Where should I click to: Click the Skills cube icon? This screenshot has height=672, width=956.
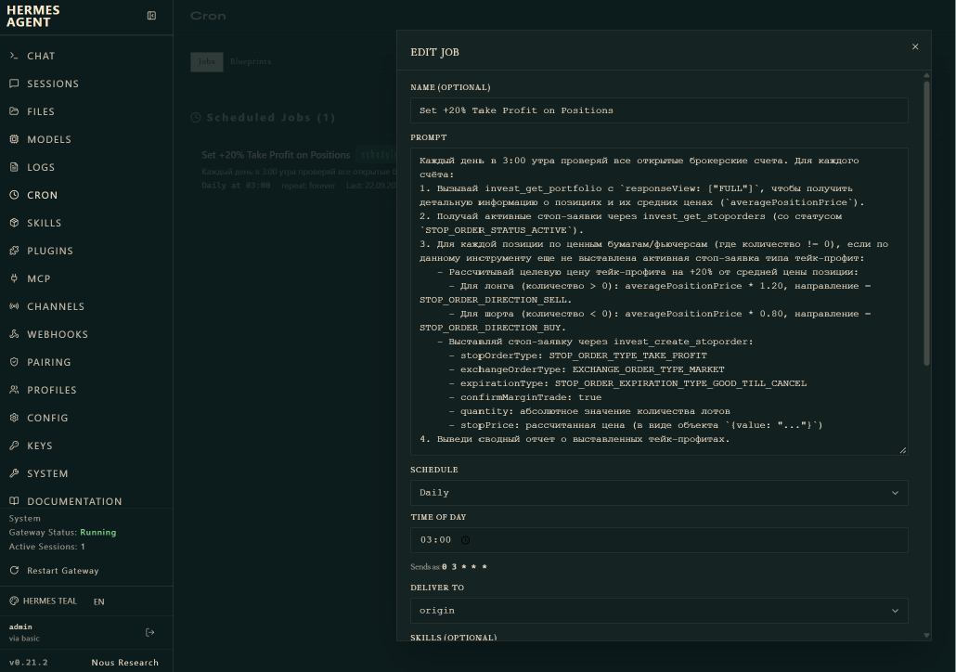coord(14,223)
